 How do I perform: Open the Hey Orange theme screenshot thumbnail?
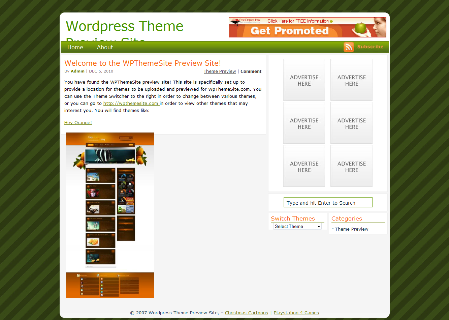click(110, 215)
